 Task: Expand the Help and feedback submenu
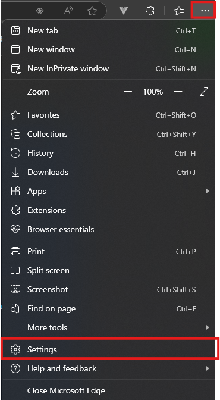click(x=109, y=368)
